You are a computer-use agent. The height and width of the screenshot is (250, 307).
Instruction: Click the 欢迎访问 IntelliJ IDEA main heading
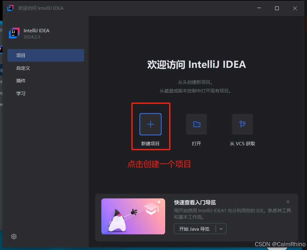196,64
